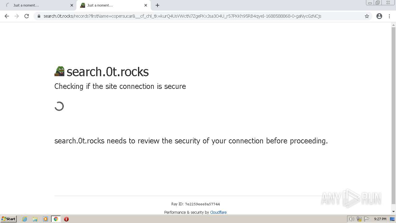
Task: Click the Show desktop button in tray
Action: (392, 219)
